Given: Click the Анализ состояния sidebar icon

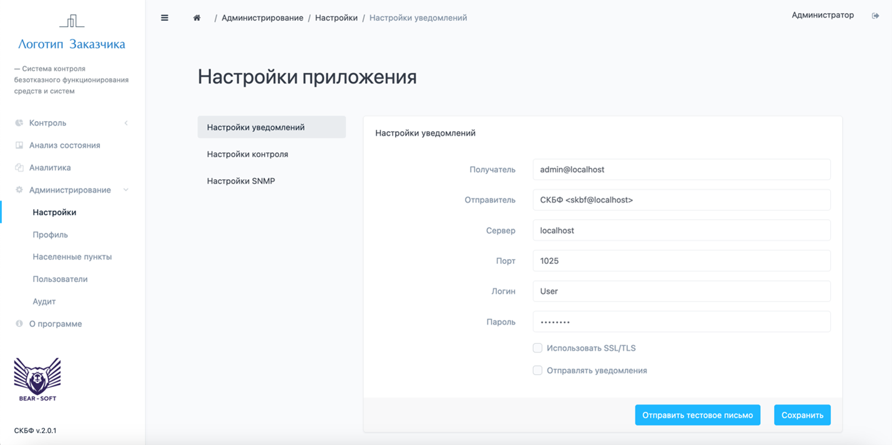Looking at the screenshot, I should tap(19, 145).
